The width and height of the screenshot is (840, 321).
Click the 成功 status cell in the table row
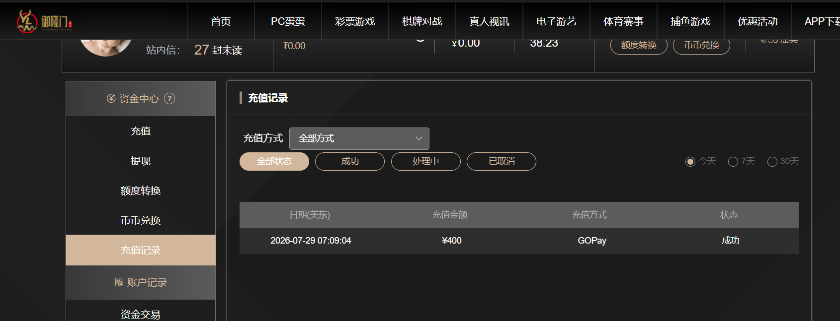[x=731, y=241]
